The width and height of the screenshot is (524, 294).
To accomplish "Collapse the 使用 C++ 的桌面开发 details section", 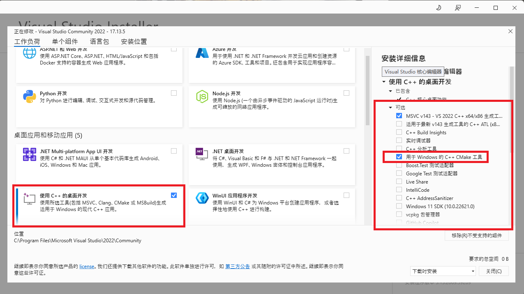I will click(384, 82).
